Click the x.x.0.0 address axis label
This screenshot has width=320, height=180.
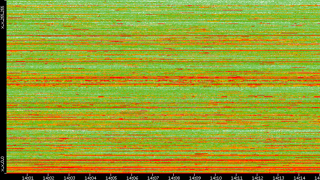tap(3, 164)
